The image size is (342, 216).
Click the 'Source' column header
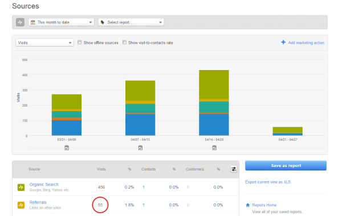[34, 169]
